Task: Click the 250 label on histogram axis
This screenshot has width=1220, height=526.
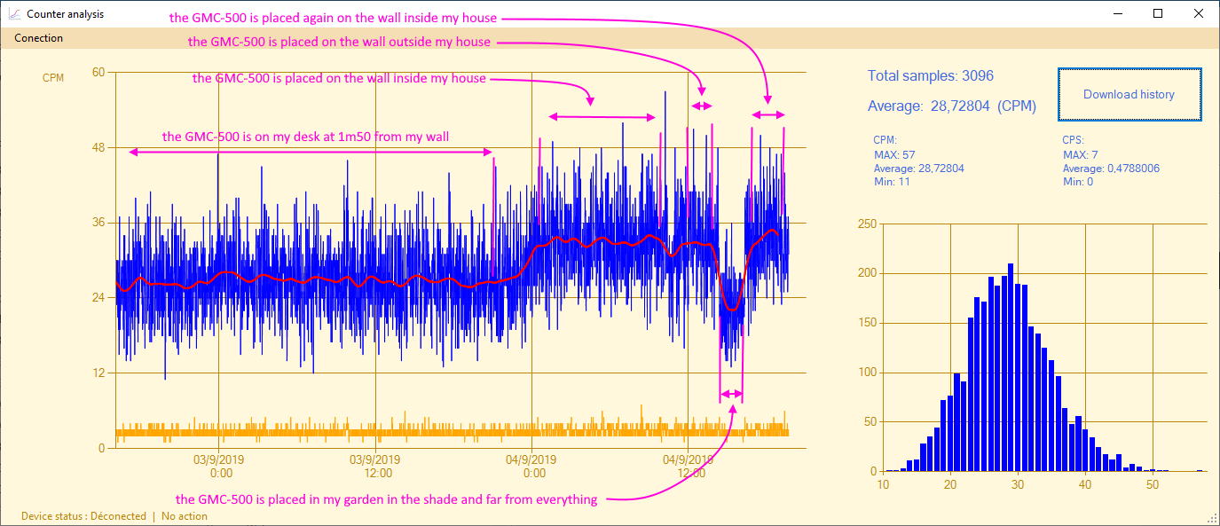Action: pos(866,224)
